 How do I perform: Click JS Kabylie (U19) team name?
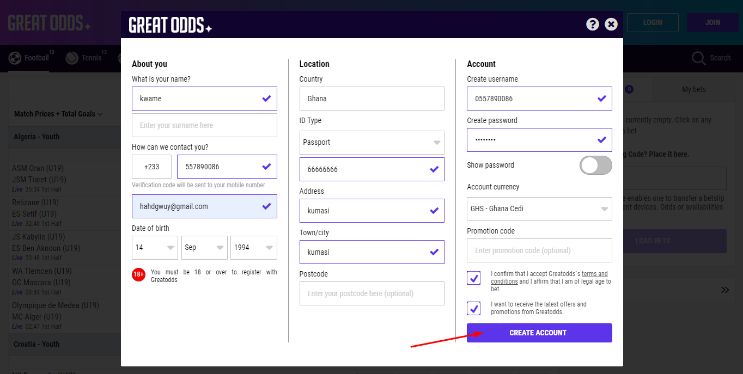click(39, 237)
